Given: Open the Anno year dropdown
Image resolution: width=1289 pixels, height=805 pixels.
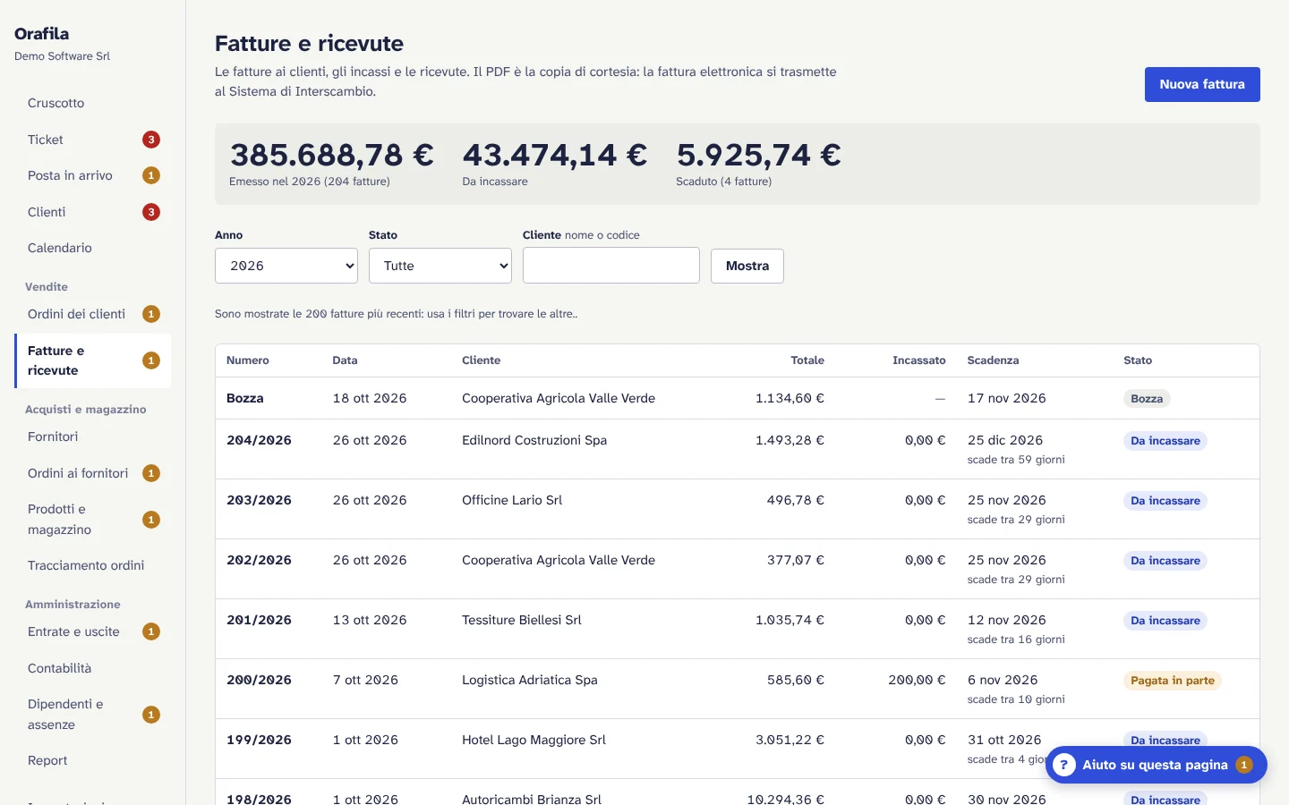Looking at the screenshot, I should click(x=286, y=266).
